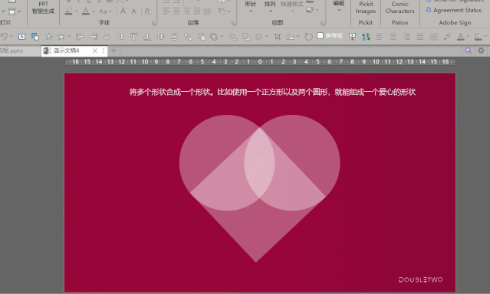Click Pickit Images button
This screenshot has width=490, height=294.
pos(366,8)
